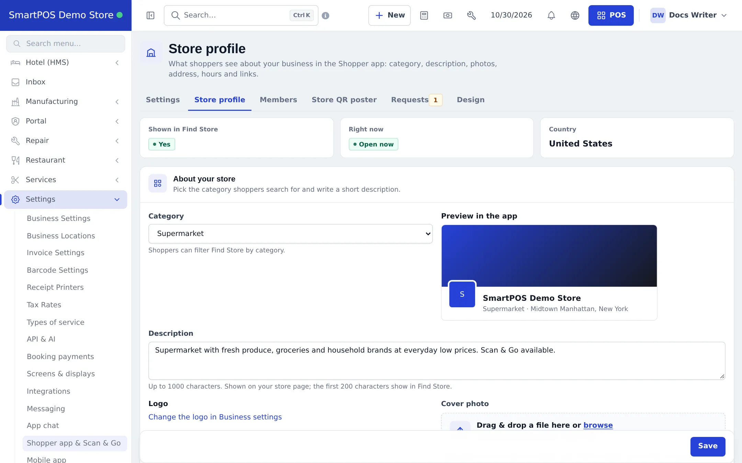742x463 pixels.
Task: Click the Portal sidebar icon
Action: coord(15,121)
